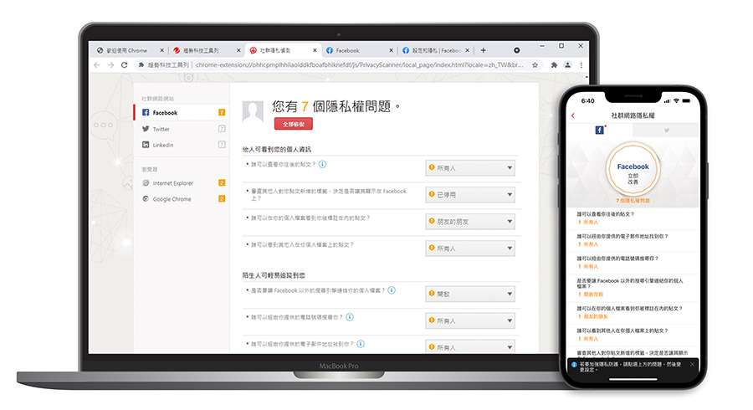This screenshot has height=410, width=753.
Task: Click the round icon right of the new-tab button
Action: click(517, 50)
